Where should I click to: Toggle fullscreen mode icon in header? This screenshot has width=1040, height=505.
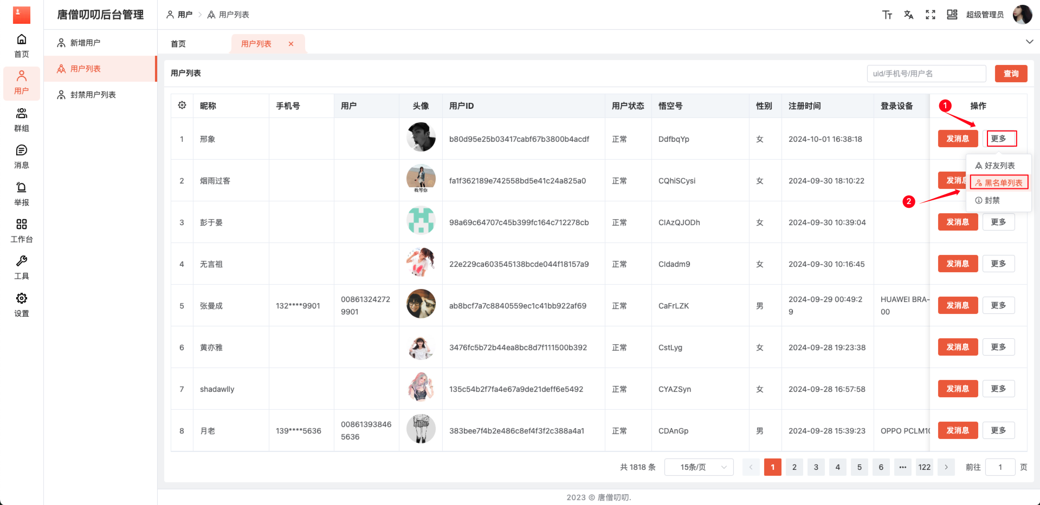coord(931,15)
